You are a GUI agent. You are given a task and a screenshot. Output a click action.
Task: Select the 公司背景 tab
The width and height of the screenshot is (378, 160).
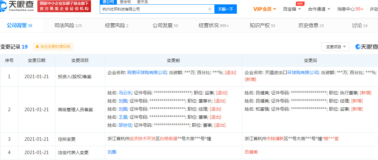pos(19,26)
